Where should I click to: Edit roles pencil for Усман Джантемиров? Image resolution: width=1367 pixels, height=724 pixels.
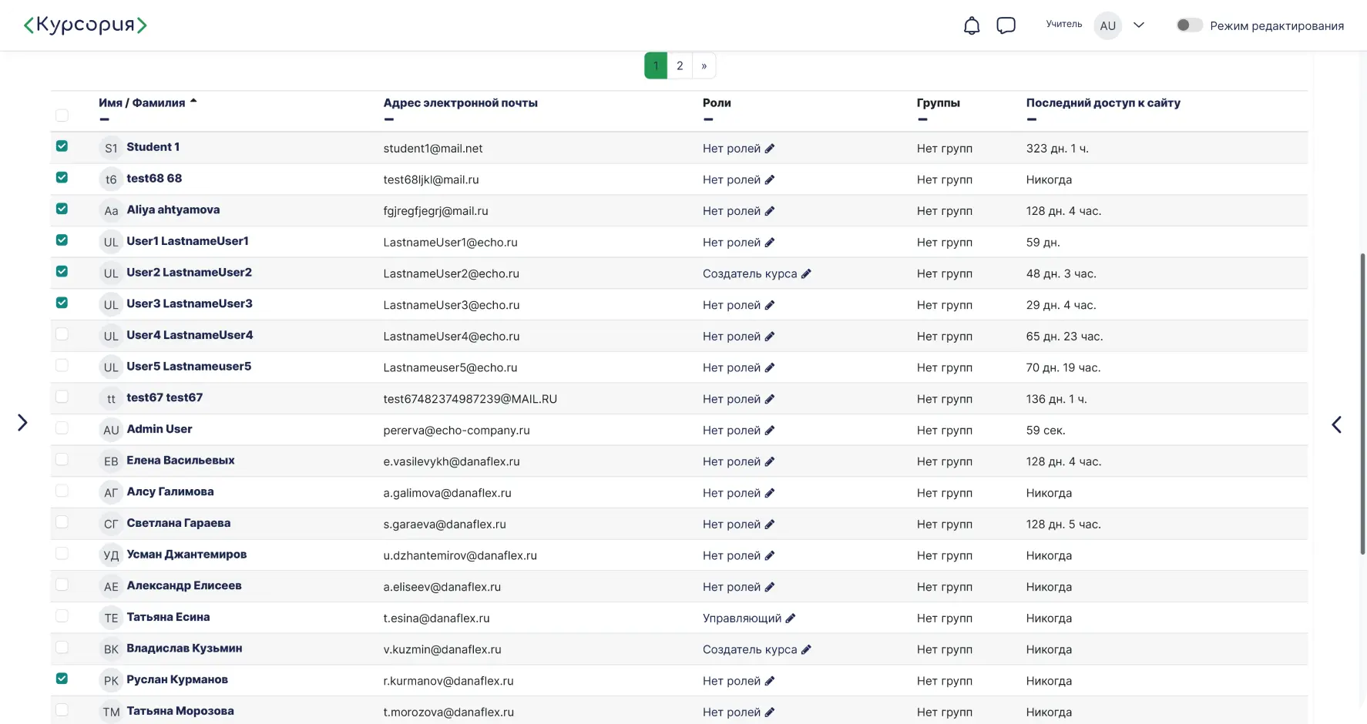[x=770, y=556]
